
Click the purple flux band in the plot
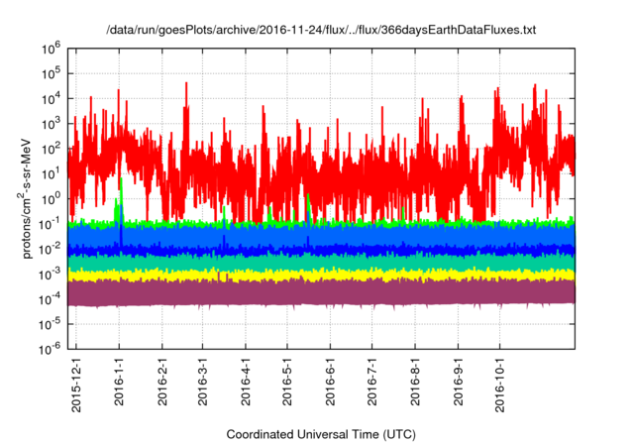coord(321,292)
